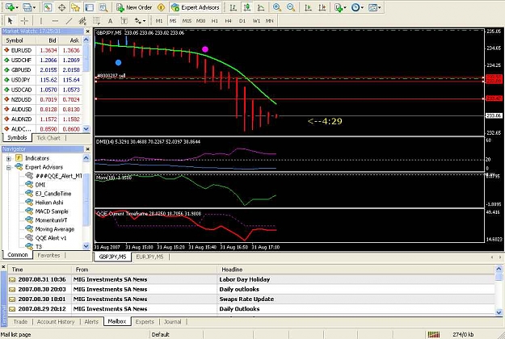This screenshot has height=339, width=505.
Task: Click the zoom in magnifier icon
Action: pos(276,7)
